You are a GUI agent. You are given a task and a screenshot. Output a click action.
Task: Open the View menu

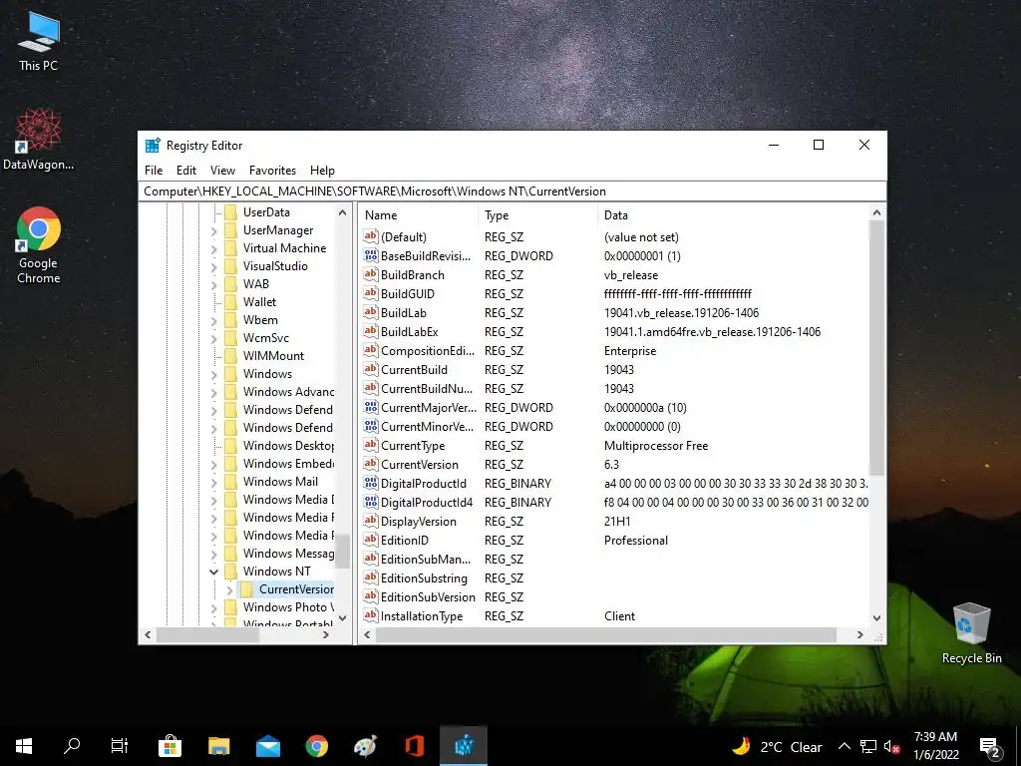pos(222,170)
